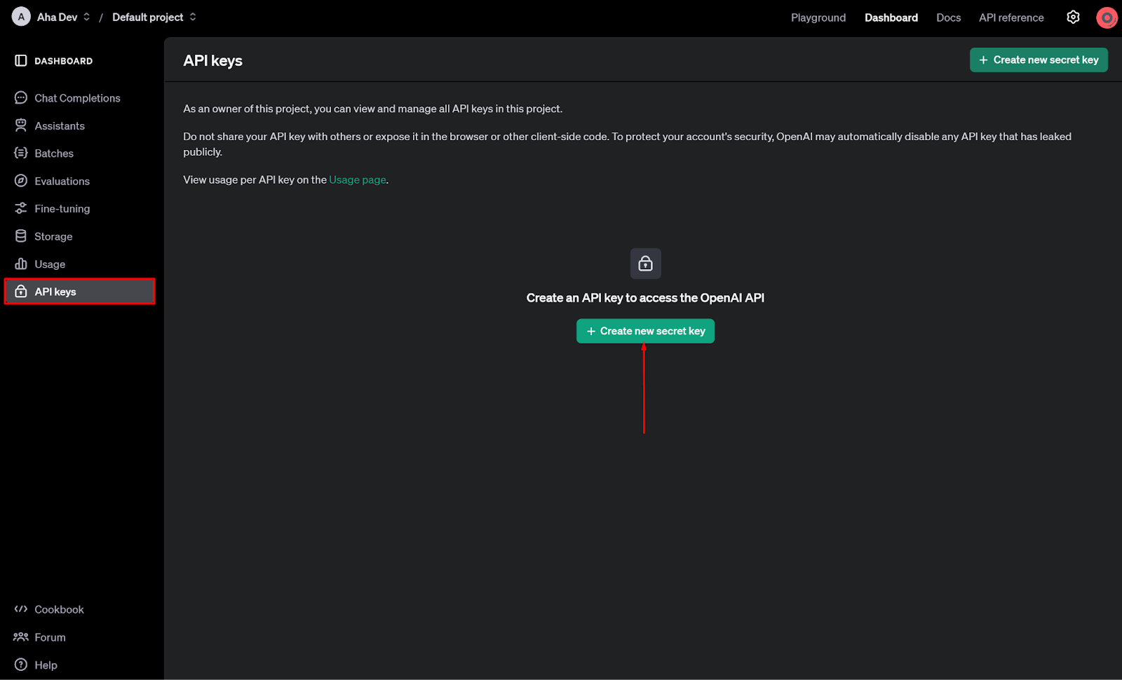Screen dimensions: 1122x680
Task: Click the DASHBOARD sidebar header label
Action: coord(63,61)
